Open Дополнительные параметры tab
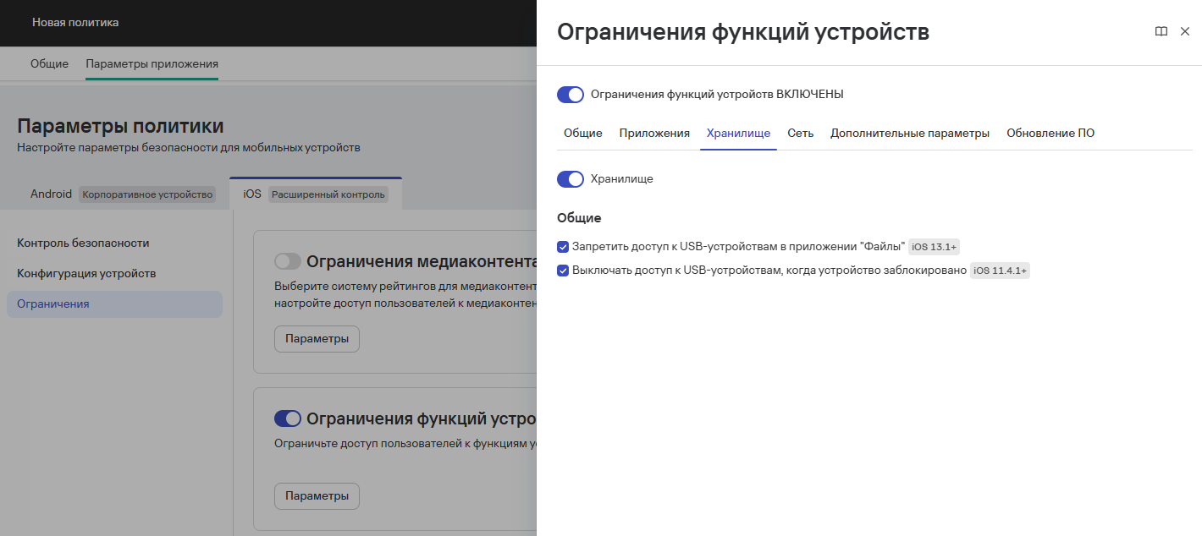Screen dimensions: 1202x536 click(x=910, y=134)
